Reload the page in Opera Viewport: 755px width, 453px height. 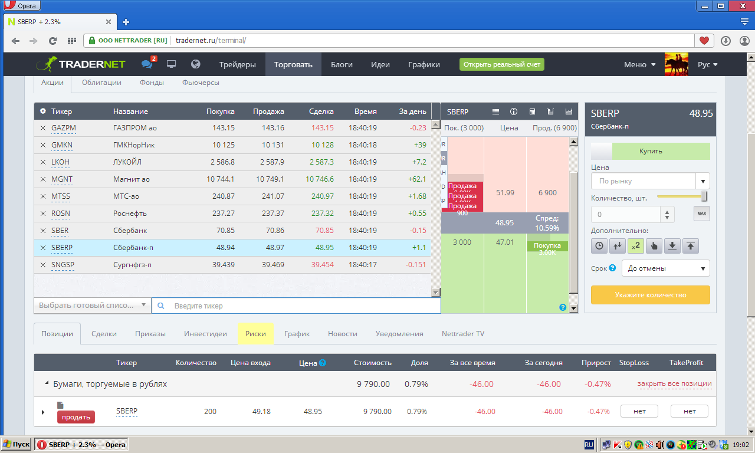pyautogui.click(x=52, y=41)
